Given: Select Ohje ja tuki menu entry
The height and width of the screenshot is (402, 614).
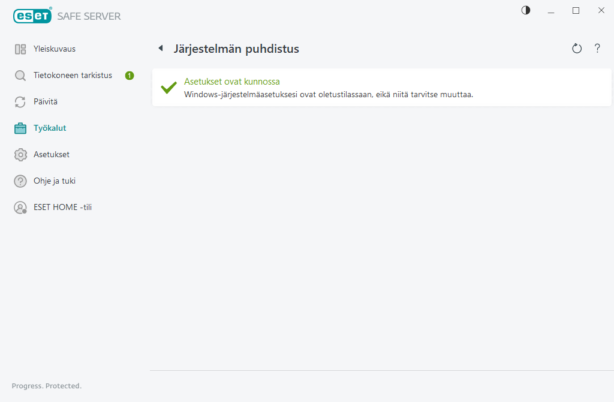Looking at the screenshot, I should [x=55, y=181].
